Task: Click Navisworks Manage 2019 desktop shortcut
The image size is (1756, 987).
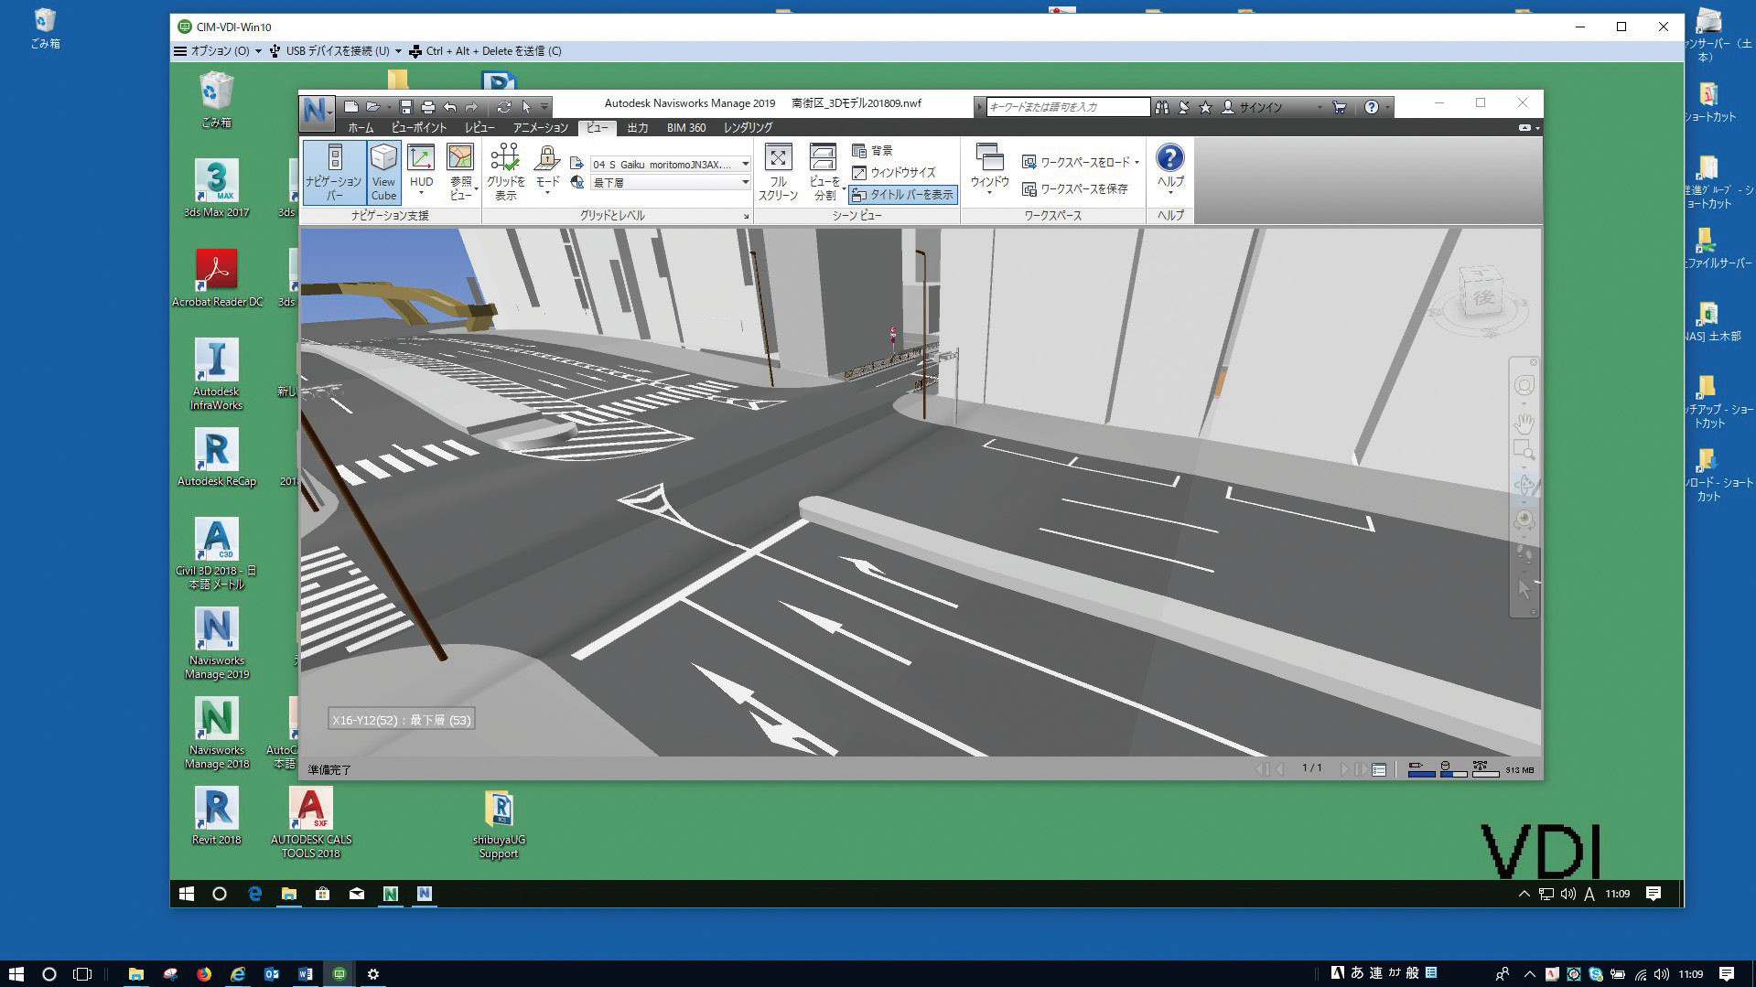Action: pyautogui.click(x=217, y=644)
